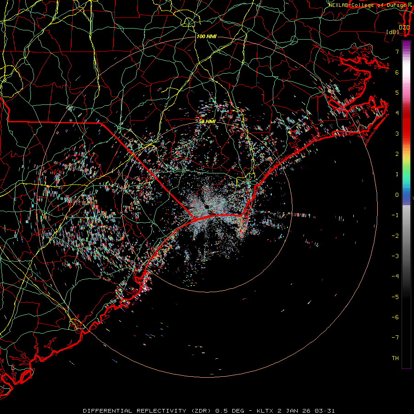This screenshot has width=414, height=414.
Task: Click the DZD legend title
Action: [x=404, y=27]
